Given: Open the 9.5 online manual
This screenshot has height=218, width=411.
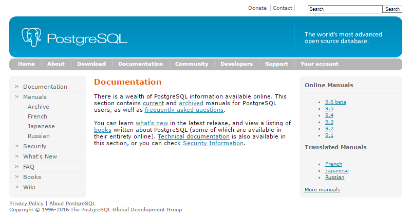Looking at the screenshot, I should [329, 109].
